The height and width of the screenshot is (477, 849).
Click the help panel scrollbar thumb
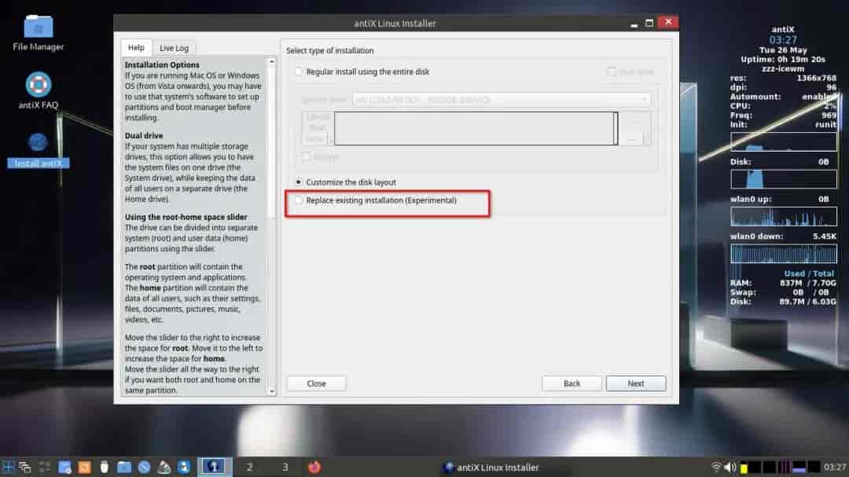[x=272, y=142]
